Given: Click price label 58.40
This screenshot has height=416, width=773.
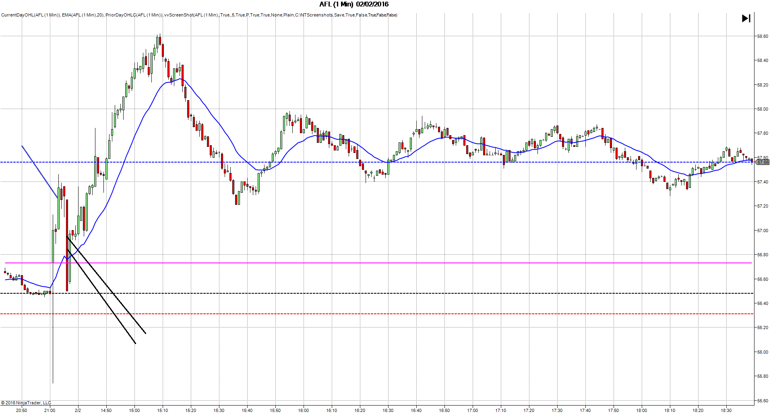Looking at the screenshot, I should pos(763,60).
